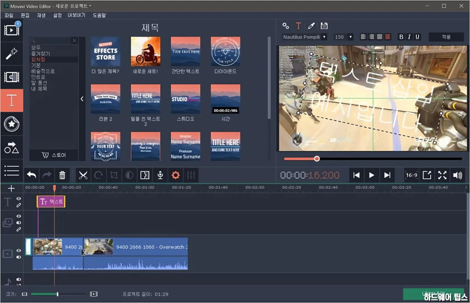Open the Nautilus Pompilius font dropdown
Viewport: 470px width, 303px height.
[x=304, y=37]
